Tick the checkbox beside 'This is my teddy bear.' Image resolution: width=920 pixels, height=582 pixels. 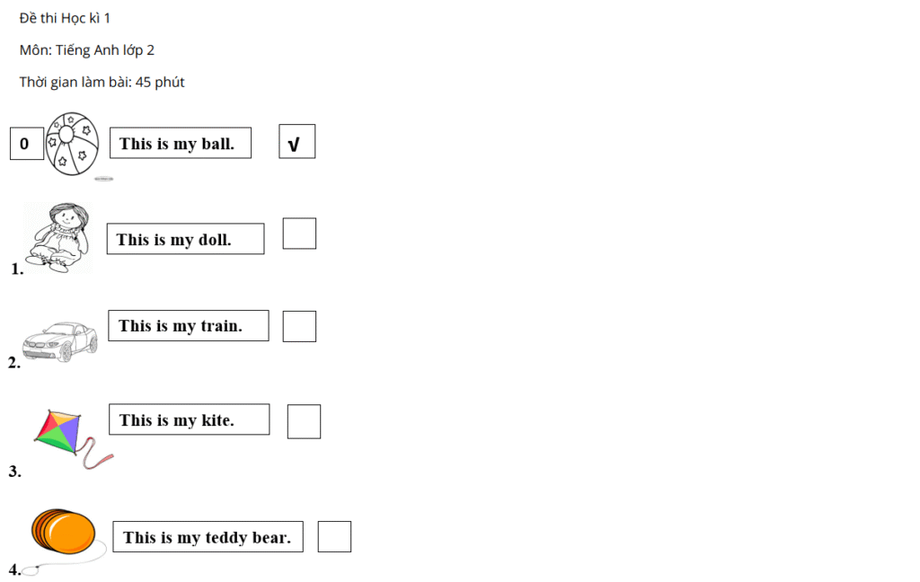pos(334,536)
